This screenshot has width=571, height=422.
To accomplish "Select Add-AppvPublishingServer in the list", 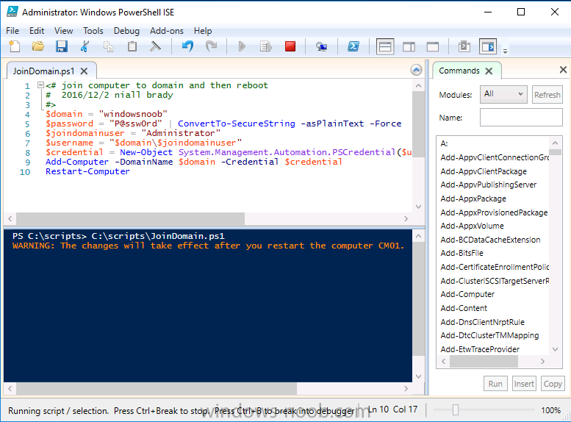I will pos(489,185).
